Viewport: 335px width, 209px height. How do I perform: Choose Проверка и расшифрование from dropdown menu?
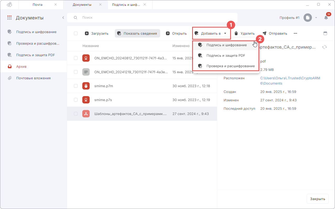point(226,66)
